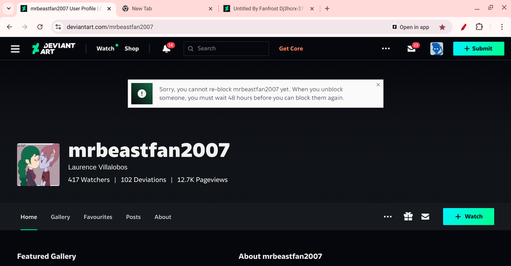Switch to the New Tab browser tab
Viewport: 511px width, 266px height.
pyautogui.click(x=168, y=8)
